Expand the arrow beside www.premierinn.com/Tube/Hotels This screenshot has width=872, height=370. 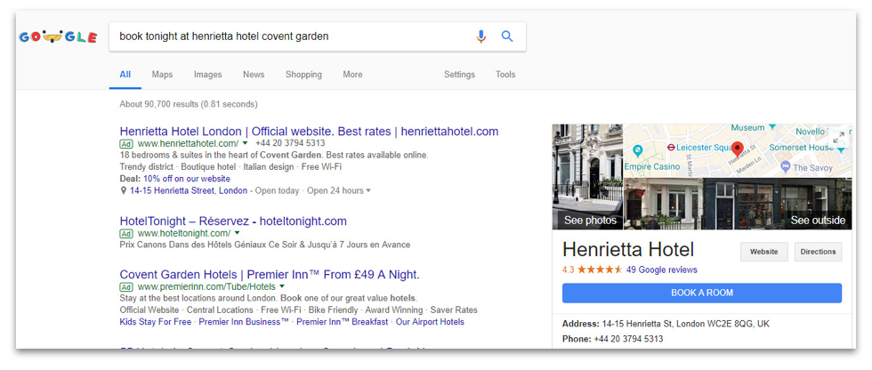click(x=282, y=286)
